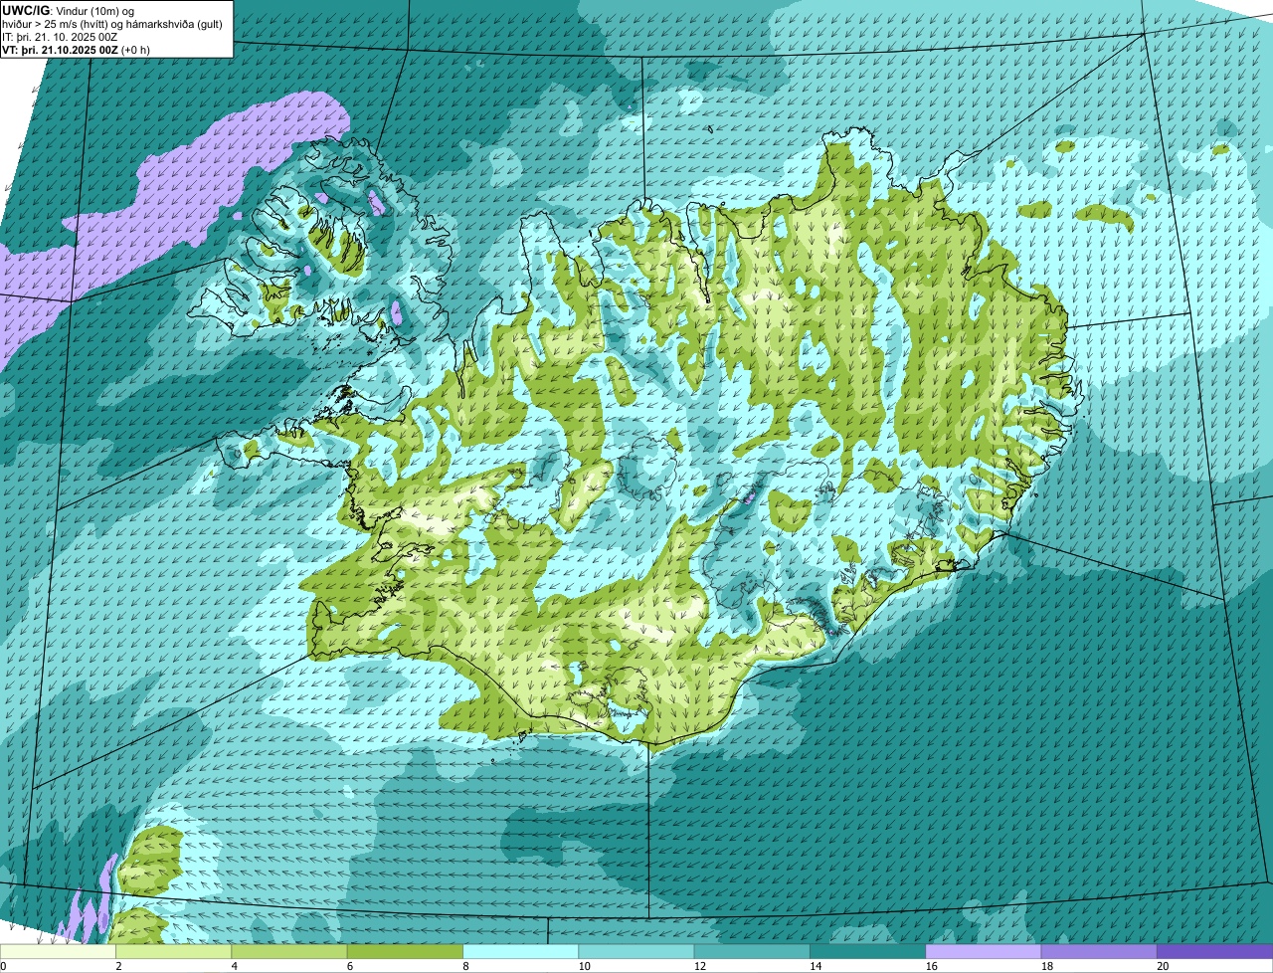Click the dark teal 14–16 m/s legend swatch
This screenshot has height=973, width=1273.
tap(868, 952)
